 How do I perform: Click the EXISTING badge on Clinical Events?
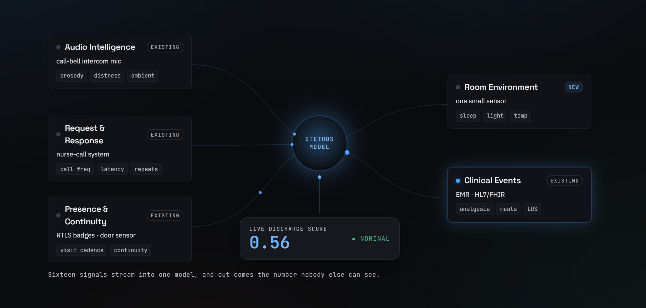(x=564, y=181)
